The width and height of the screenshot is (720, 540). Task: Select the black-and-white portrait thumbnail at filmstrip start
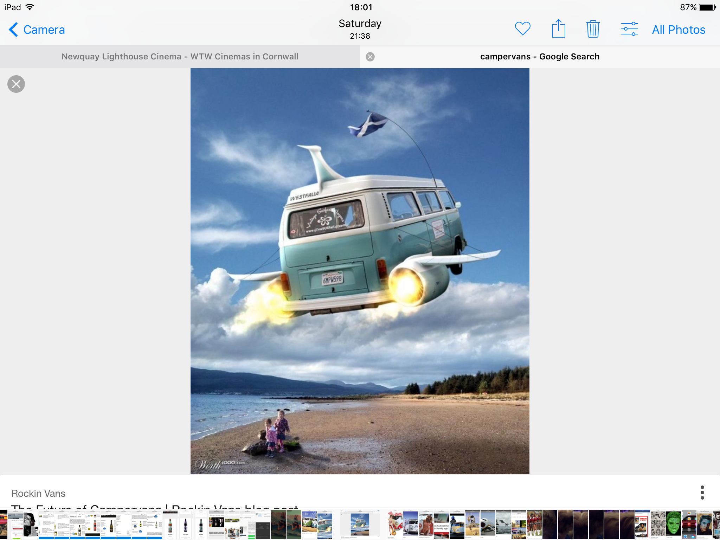tap(31, 524)
